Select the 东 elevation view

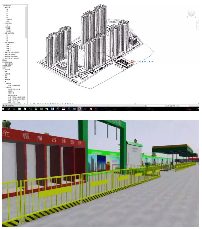click(7, 35)
